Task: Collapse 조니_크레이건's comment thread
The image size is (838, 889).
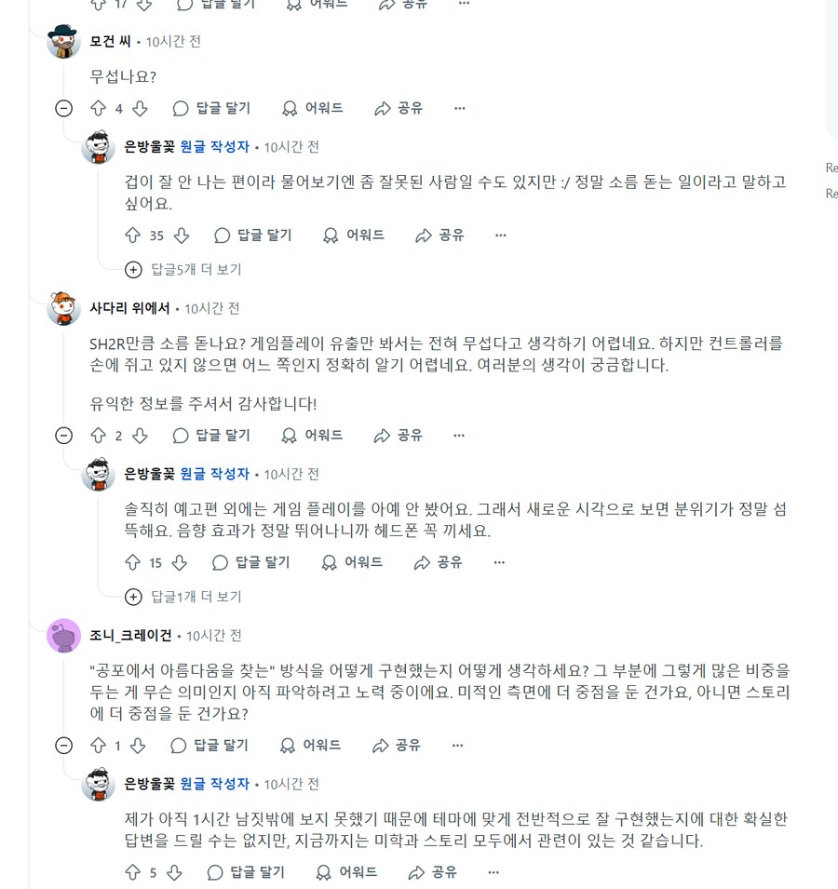Action: click(63, 746)
